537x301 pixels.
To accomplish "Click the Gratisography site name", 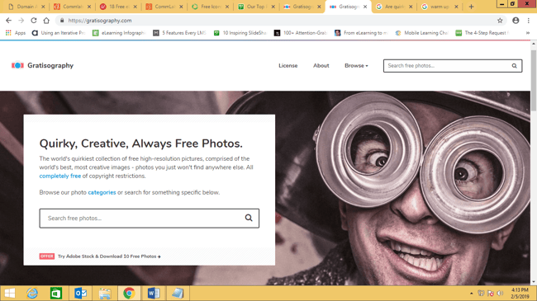I will (x=50, y=65).
